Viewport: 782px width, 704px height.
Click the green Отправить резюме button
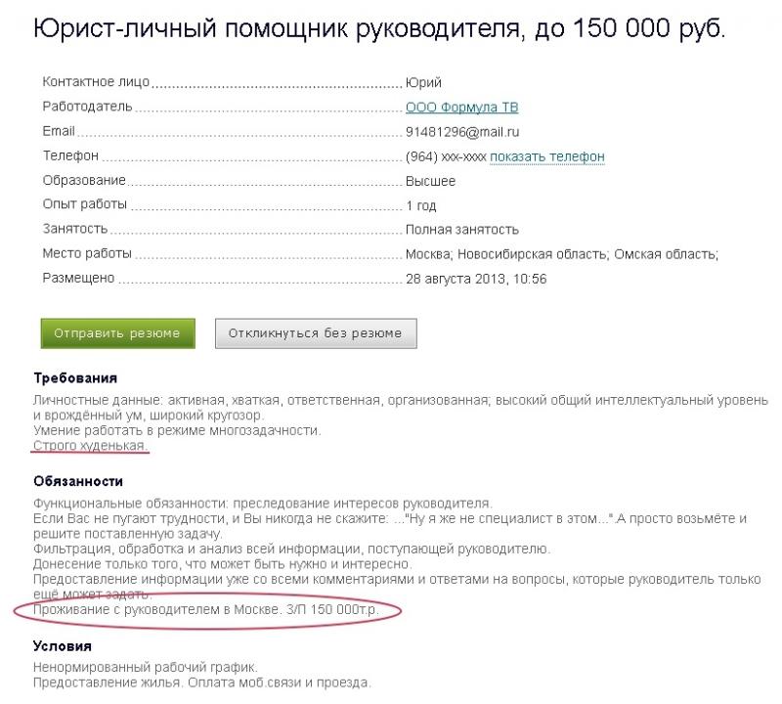pyautogui.click(x=117, y=333)
